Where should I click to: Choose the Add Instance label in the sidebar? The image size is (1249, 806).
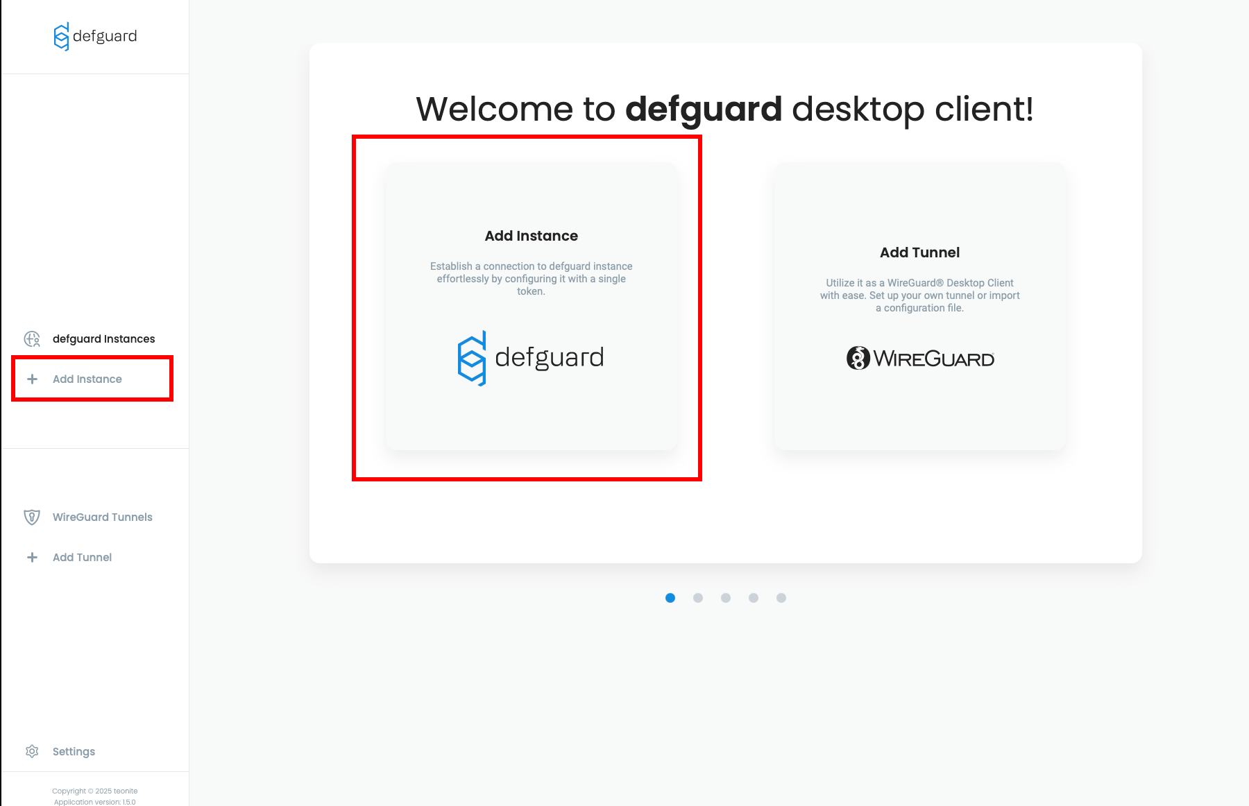click(87, 379)
